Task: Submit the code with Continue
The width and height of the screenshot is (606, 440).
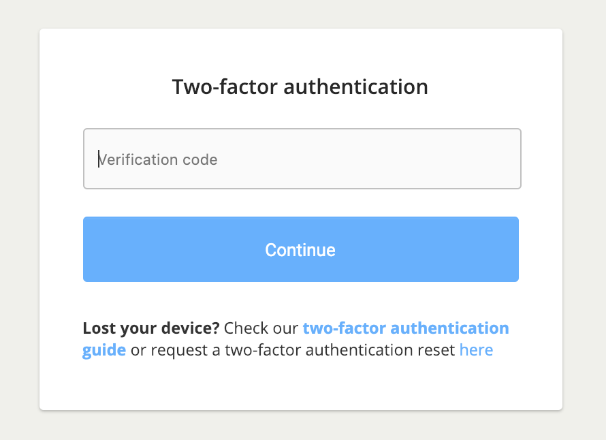Action: point(301,249)
